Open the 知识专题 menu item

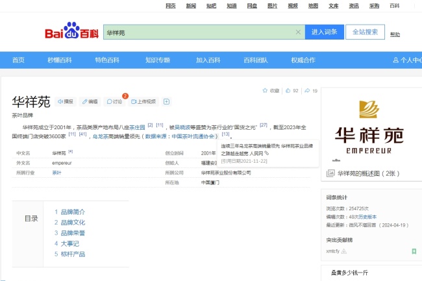(158, 60)
